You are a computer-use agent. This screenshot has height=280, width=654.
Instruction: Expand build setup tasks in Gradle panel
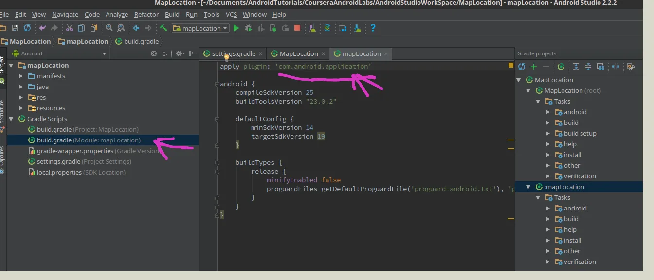click(x=547, y=133)
